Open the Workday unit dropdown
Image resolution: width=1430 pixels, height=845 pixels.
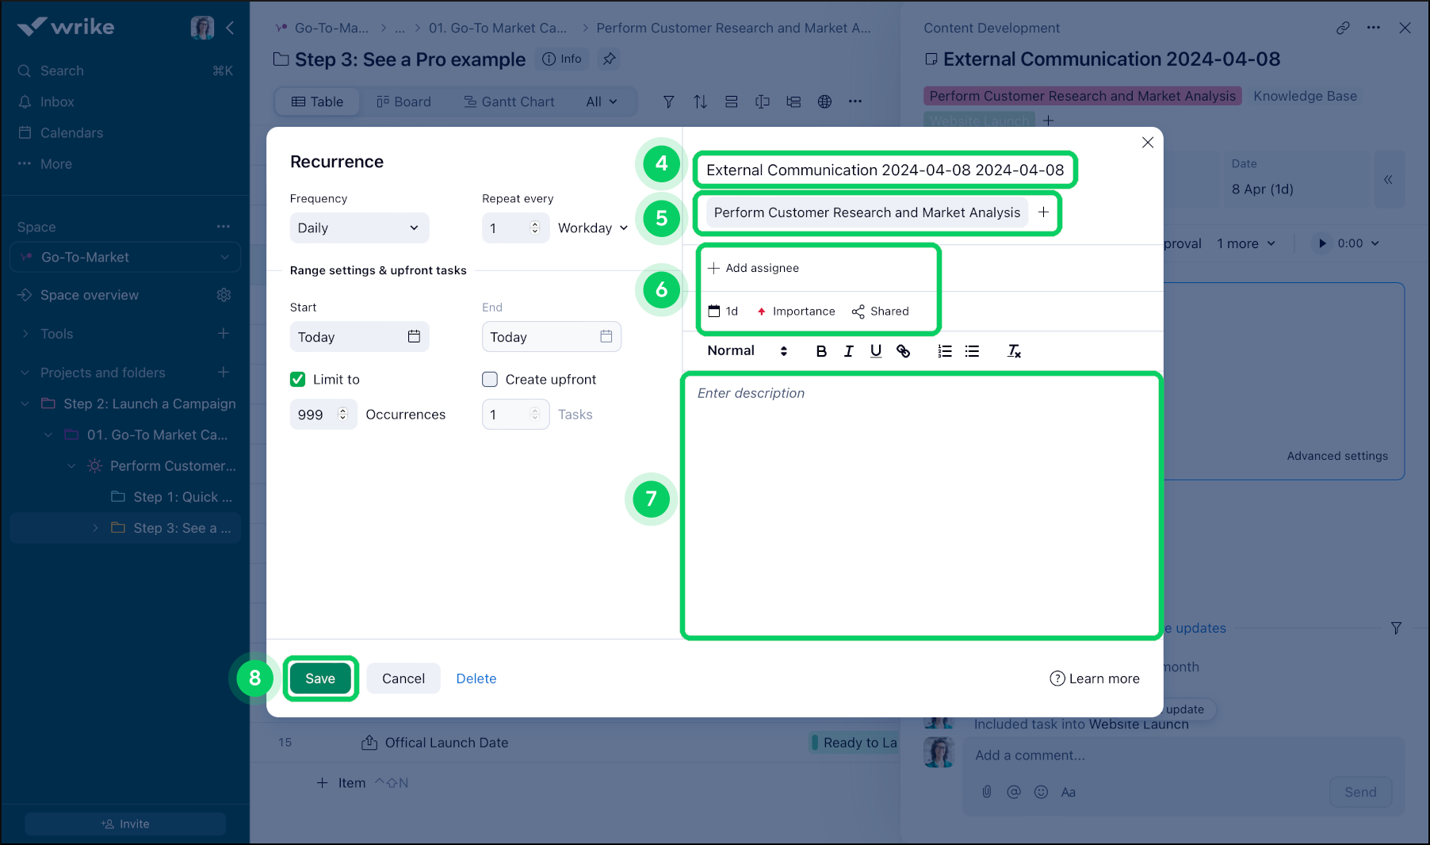click(x=592, y=228)
